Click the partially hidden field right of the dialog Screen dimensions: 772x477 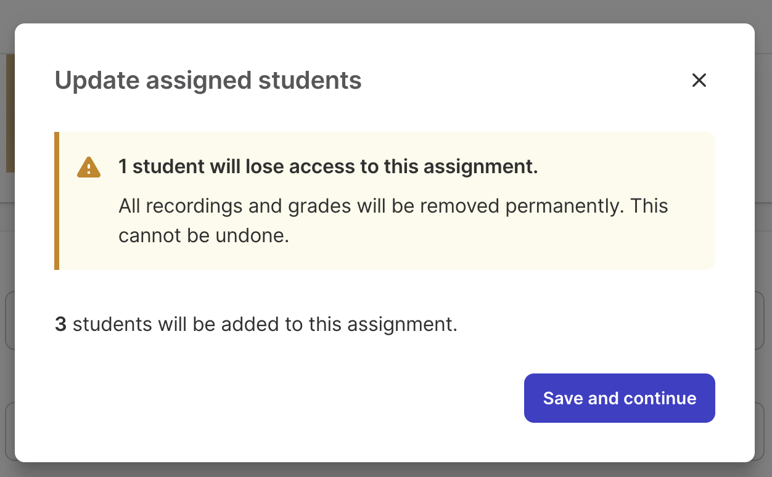point(760,320)
